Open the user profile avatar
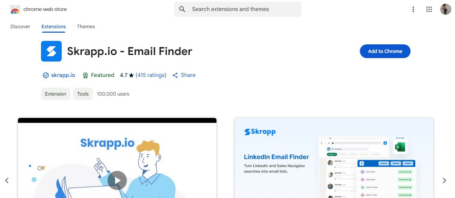This screenshot has height=198, width=455. (x=446, y=9)
